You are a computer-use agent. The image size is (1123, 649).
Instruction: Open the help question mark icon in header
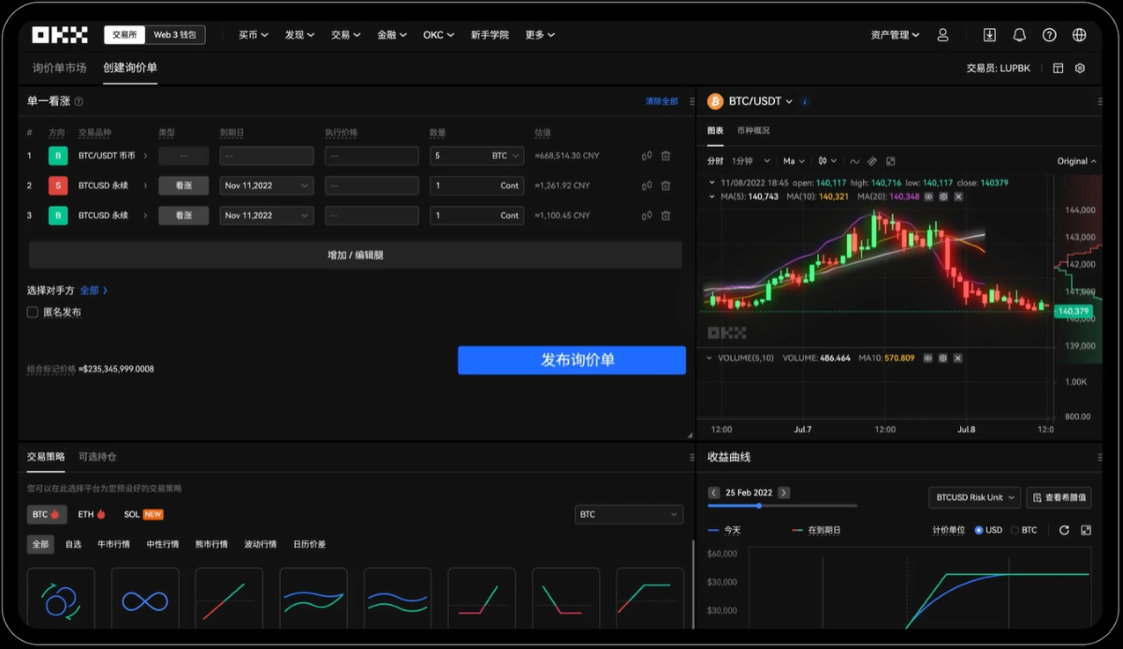(1049, 35)
